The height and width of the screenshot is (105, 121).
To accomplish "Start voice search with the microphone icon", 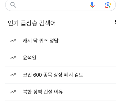I will [92, 5].
